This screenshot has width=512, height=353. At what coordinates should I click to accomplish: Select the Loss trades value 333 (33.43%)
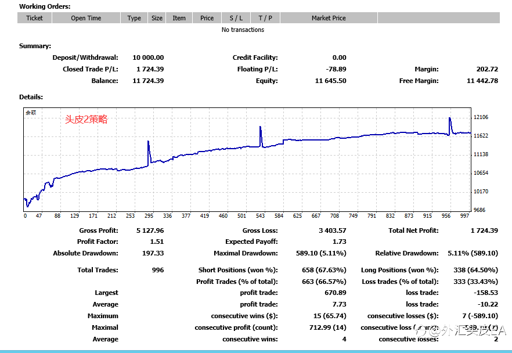[476, 282]
